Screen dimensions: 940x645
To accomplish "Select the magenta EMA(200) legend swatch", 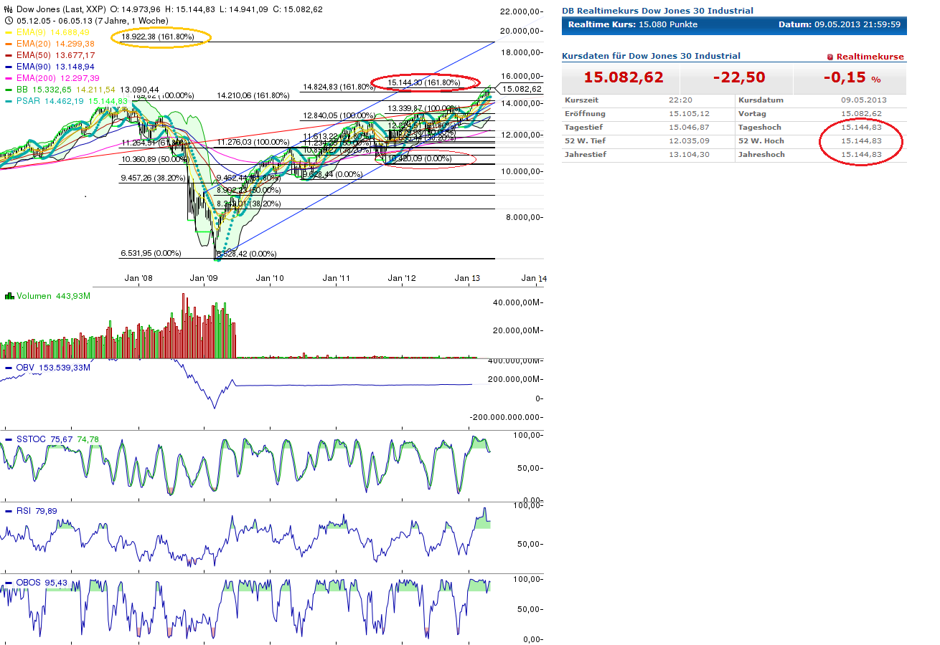I will point(9,78).
